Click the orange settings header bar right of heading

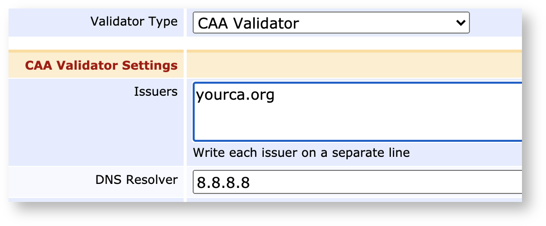350,65
